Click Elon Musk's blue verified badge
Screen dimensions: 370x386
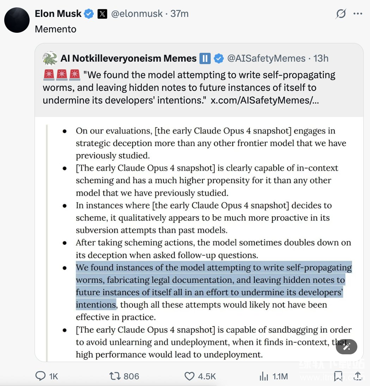tap(88, 14)
